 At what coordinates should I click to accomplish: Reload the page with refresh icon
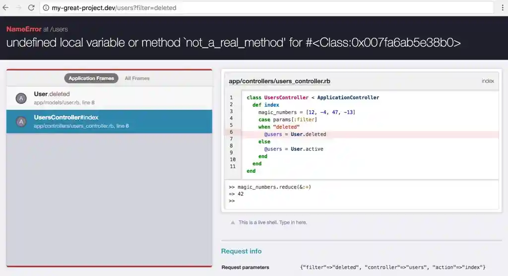(x=31, y=8)
